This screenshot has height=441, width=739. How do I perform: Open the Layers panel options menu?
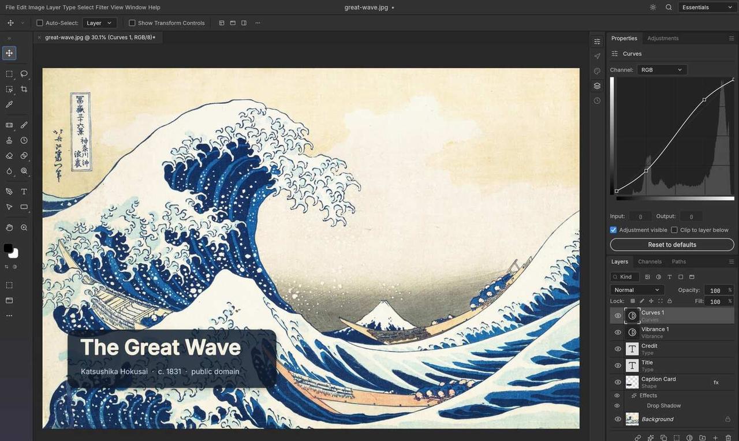coord(731,261)
